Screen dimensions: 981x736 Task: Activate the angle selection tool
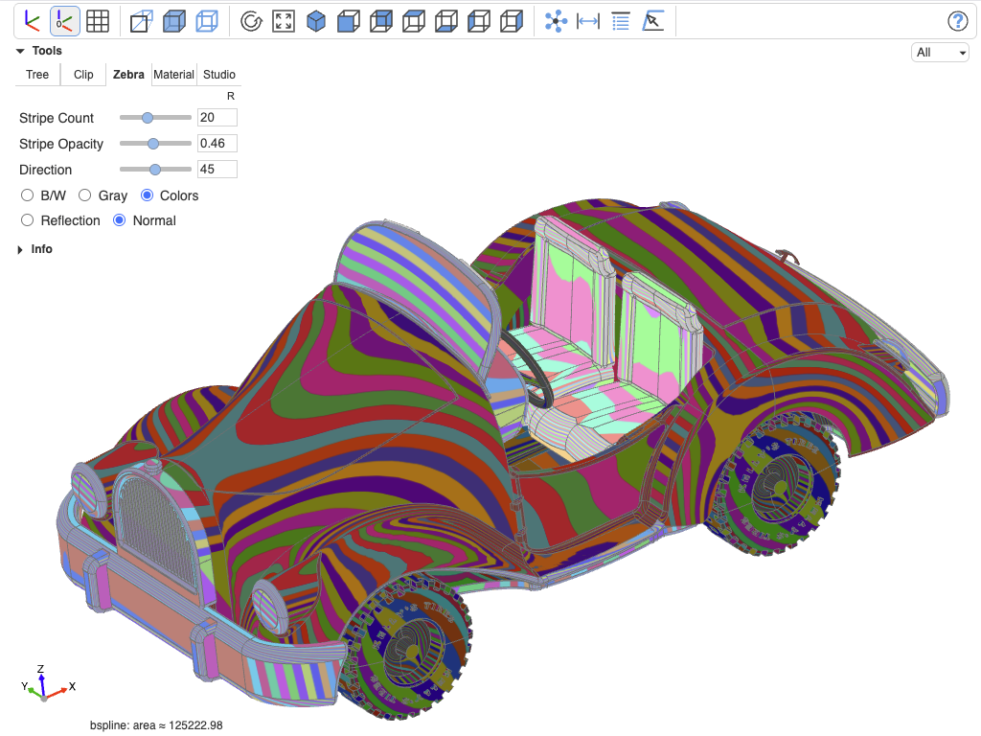tap(652, 21)
